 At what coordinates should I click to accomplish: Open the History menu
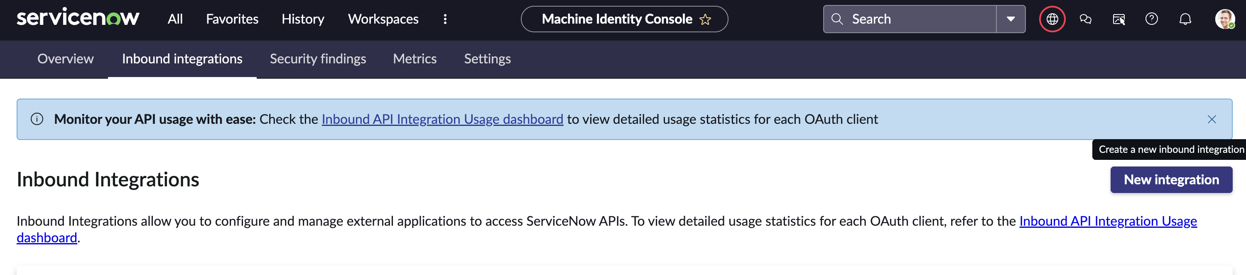303,19
